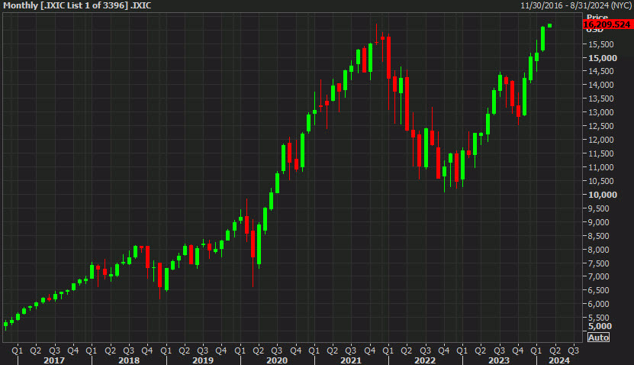This screenshot has width=634, height=365.
Task: Select the red 16,209.524 price label
Action: click(x=607, y=24)
